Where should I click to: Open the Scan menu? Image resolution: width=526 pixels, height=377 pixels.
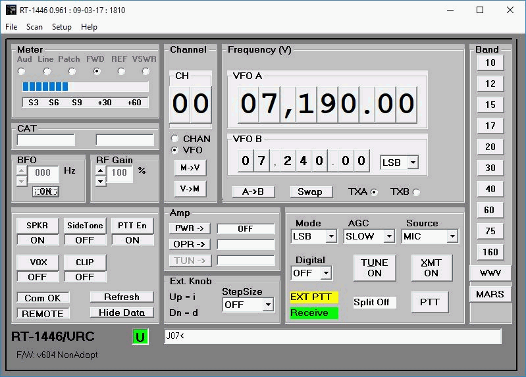34,27
